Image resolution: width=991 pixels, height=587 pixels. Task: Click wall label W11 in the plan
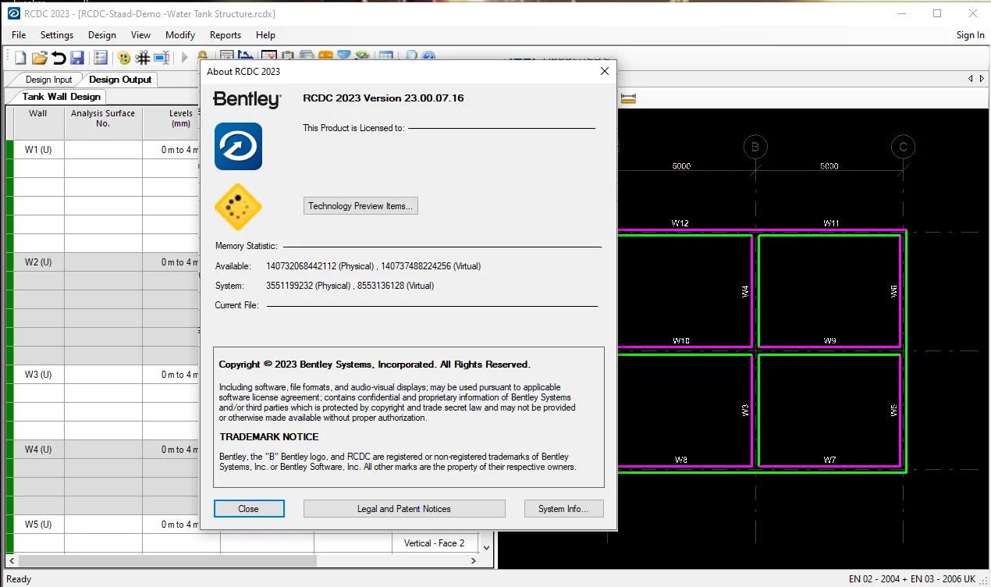pos(831,223)
